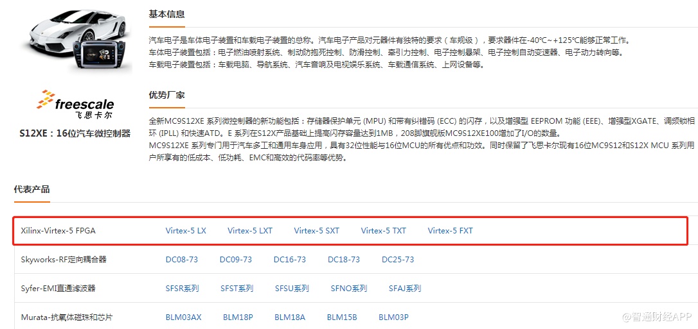This screenshot has width=698, height=329.
Task: Open the DC16-73 coupler link
Action: pyautogui.click(x=290, y=259)
